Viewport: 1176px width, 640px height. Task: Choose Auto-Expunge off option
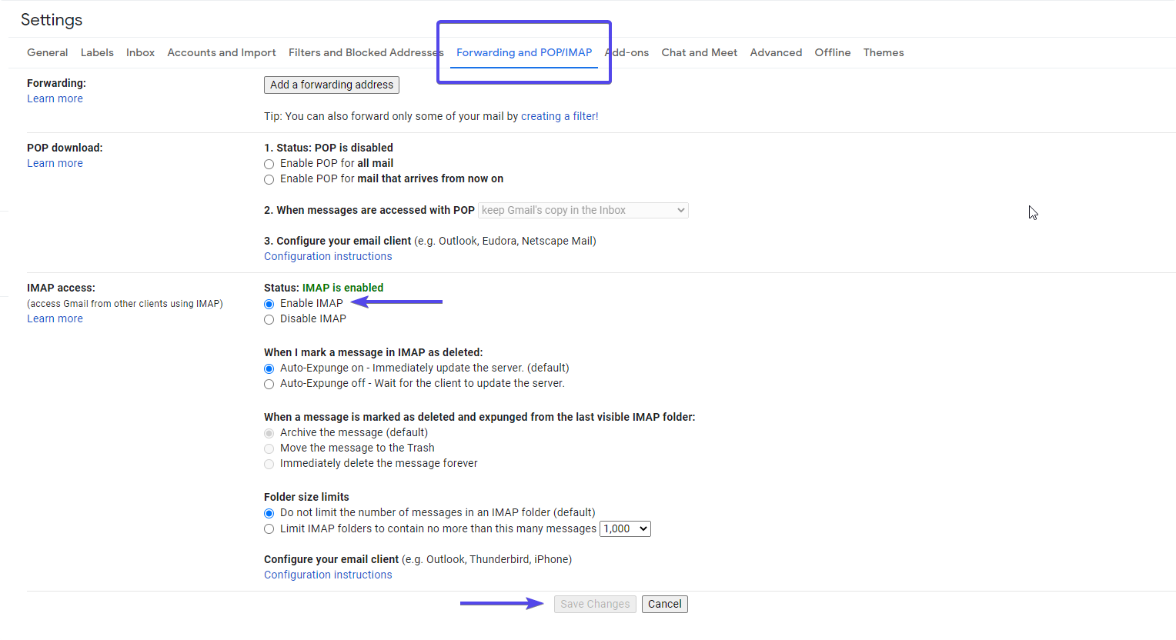[x=269, y=384]
